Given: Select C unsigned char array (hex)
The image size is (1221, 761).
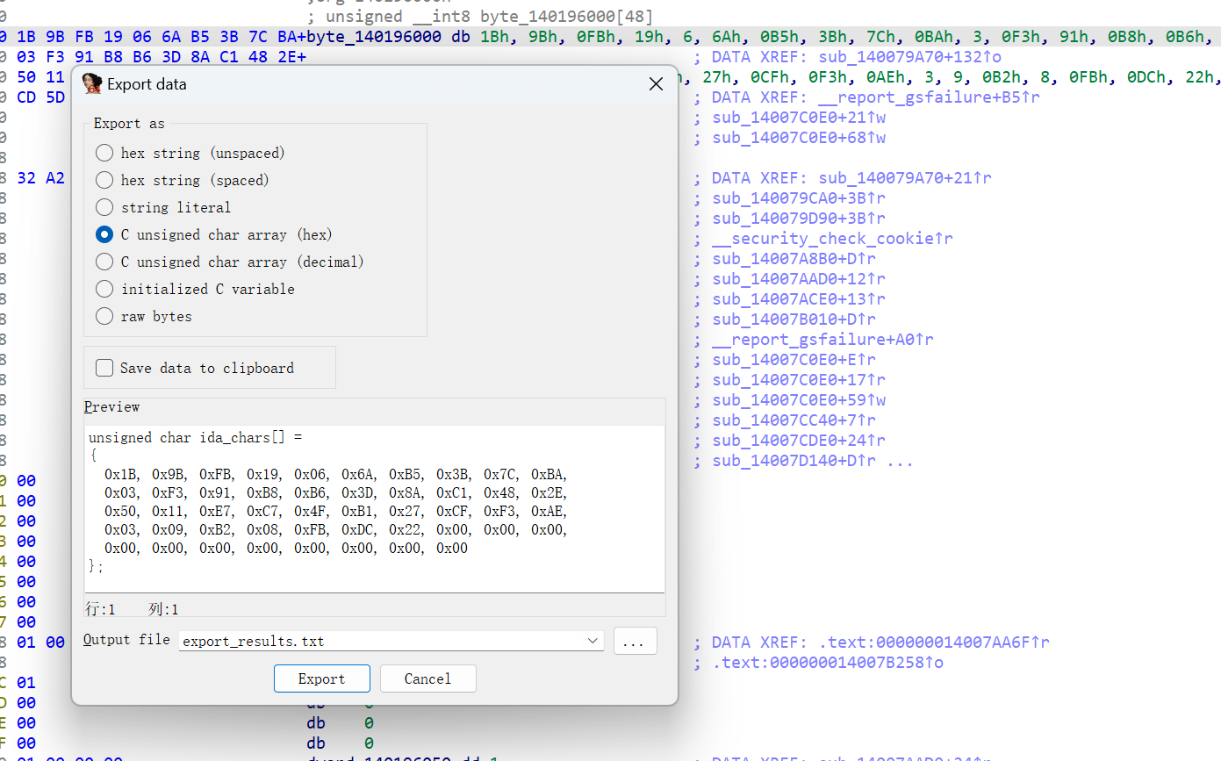Looking at the screenshot, I should [x=104, y=234].
